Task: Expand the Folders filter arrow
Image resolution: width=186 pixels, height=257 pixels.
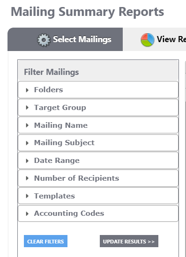Action: click(x=27, y=90)
